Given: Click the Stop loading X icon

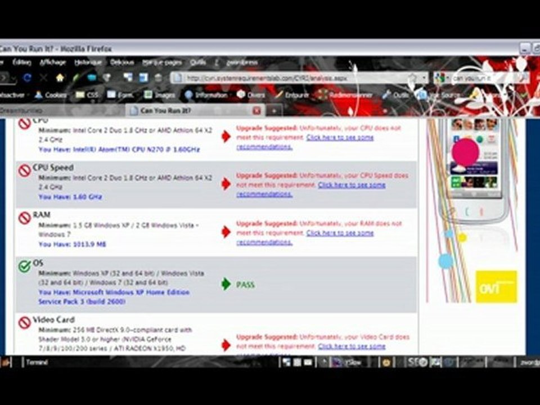Looking at the screenshot, I should pyautogui.click(x=43, y=78).
